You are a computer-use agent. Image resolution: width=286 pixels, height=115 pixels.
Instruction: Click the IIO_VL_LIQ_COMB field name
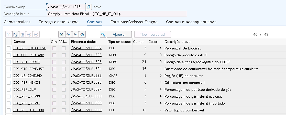click(28, 110)
